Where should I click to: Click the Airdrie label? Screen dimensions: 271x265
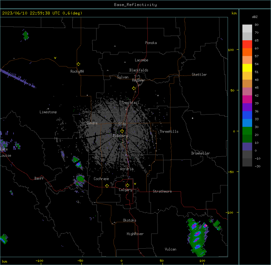[127, 169]
